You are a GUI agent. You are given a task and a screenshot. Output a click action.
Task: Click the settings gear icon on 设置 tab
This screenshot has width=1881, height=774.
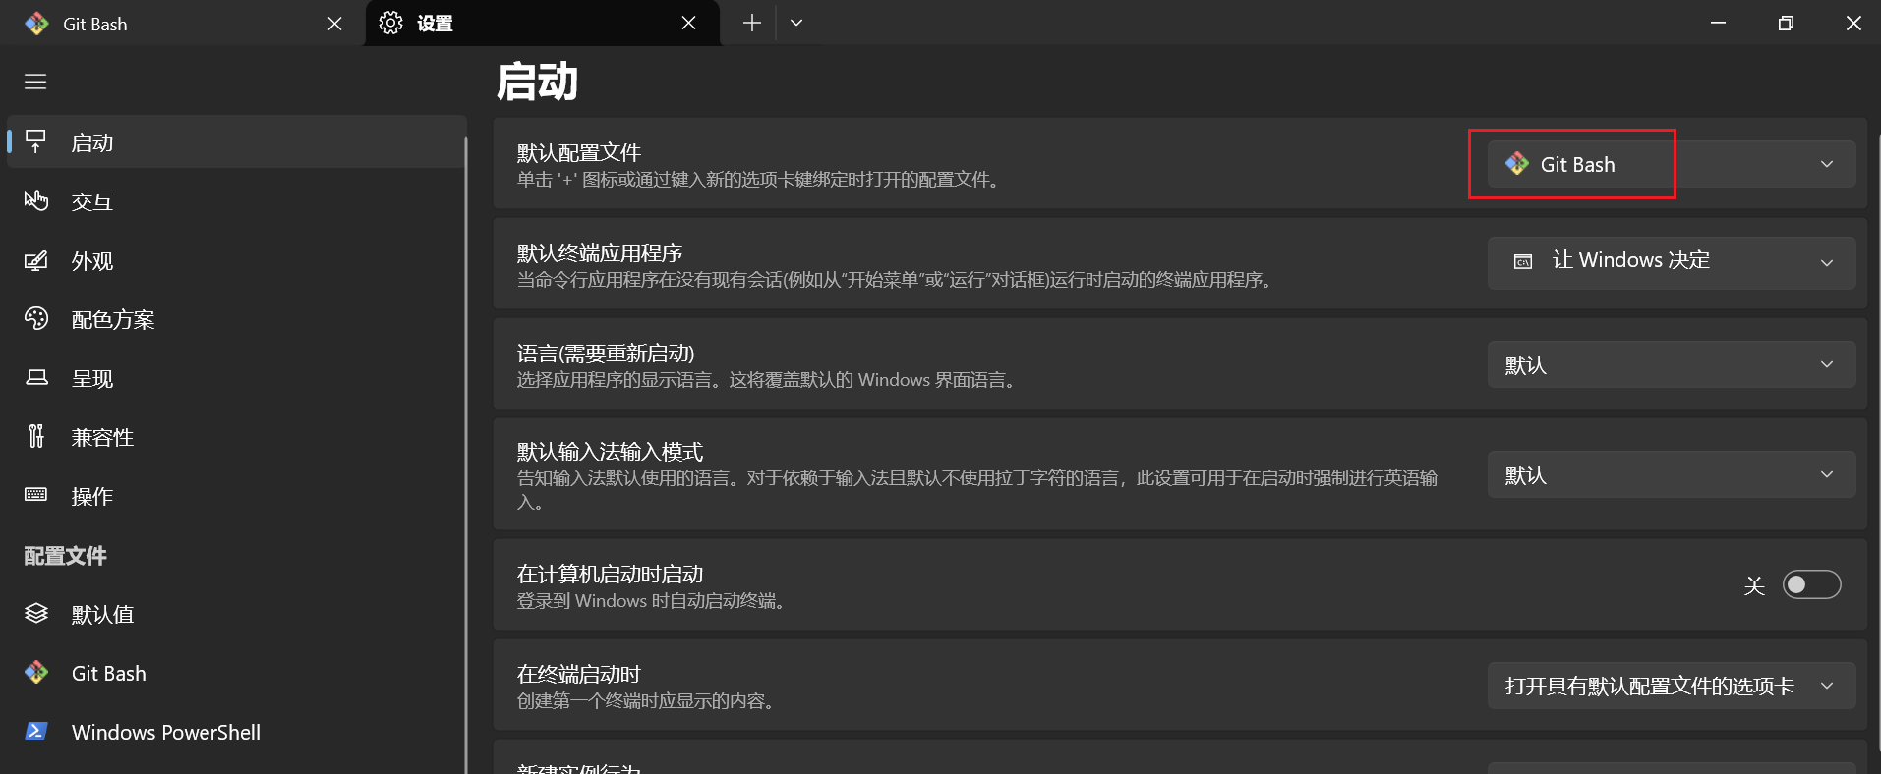click(390, 23)
